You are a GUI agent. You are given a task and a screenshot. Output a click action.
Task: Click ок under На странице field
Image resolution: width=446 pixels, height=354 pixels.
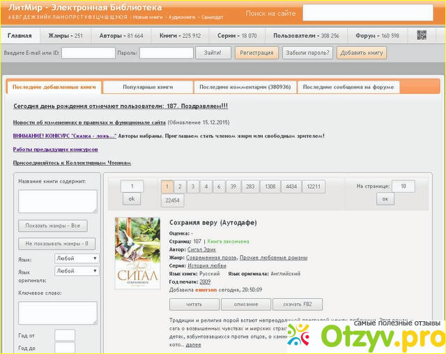385,199
